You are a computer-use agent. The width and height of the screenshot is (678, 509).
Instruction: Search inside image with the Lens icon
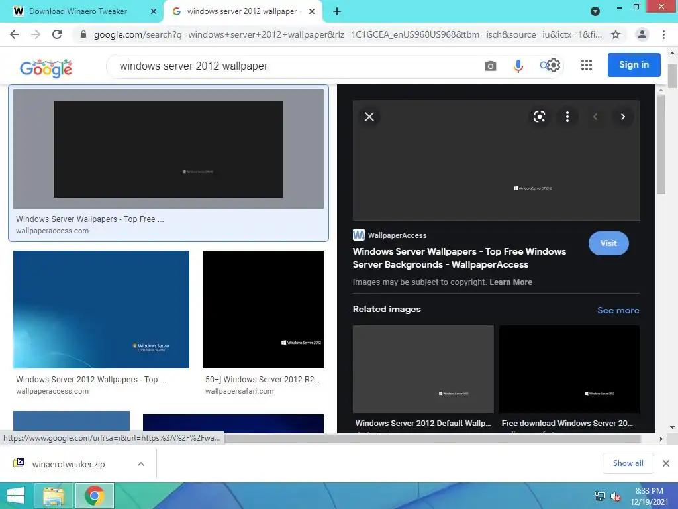(x=539, y=117)
